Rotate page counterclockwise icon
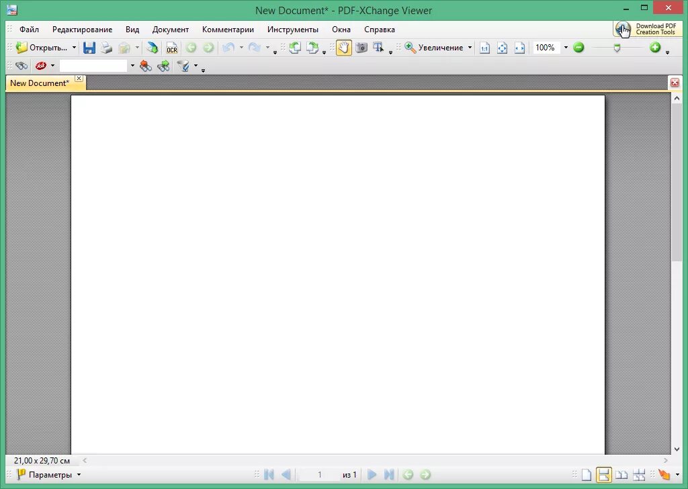This screenshot has height=489, width=688. pos(295,48)
